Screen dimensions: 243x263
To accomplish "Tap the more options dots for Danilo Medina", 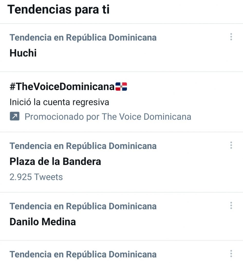I will click(231, 205).
